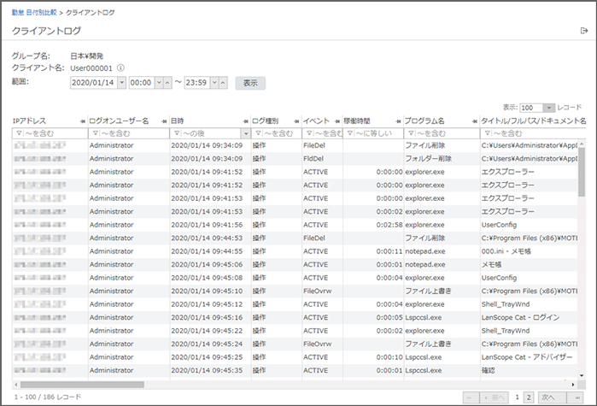
Task: Click the pin icon on ログオンユーザー名 column
Action: click(163, 121)
